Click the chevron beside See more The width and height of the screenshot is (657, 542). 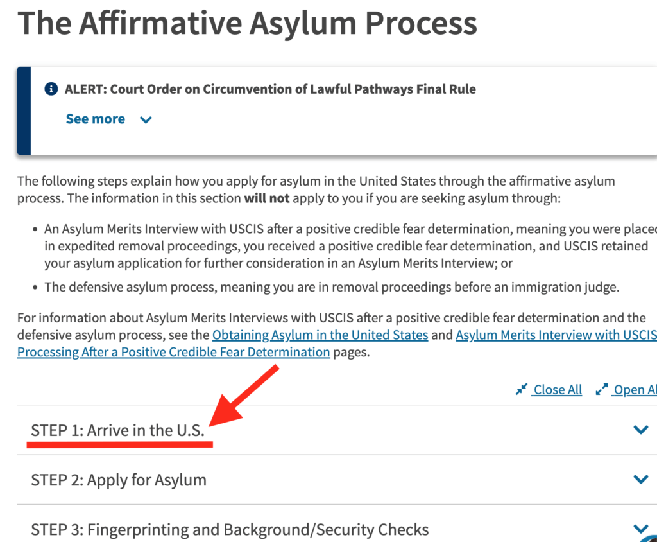click(146, 119)
